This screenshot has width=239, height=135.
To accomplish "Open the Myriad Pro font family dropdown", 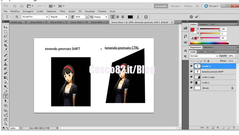I will [x=47, y=17].
